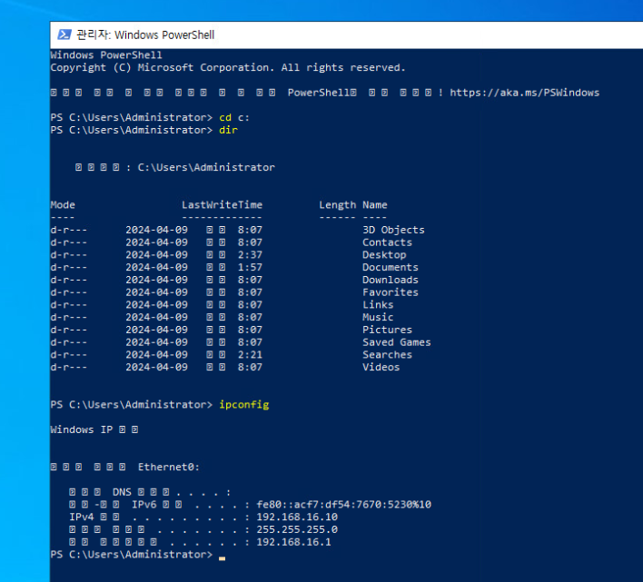Click the IPv4 address 192.168.16.10
Viewport: 643px width, 582px height.
[297, 518]
